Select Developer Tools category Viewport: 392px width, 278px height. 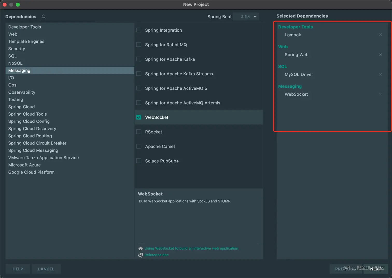(70, 27)
